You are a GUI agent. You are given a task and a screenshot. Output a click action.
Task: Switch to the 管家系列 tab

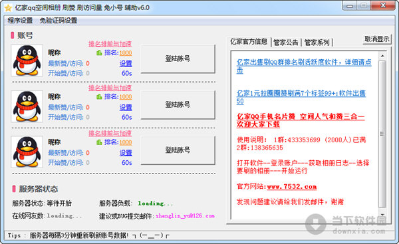317,43
